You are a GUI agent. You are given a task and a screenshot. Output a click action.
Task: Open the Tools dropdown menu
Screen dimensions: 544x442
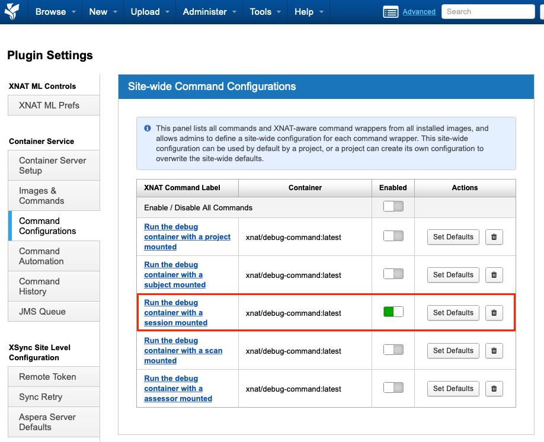[265, 12]
